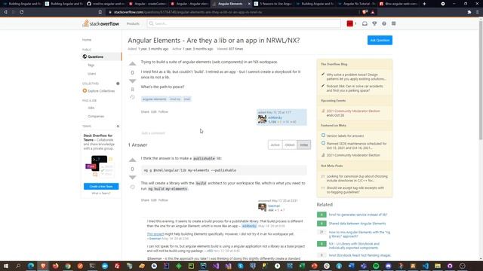Open a new browser tab with plus
Screen dimensions: 483x271
424,4
